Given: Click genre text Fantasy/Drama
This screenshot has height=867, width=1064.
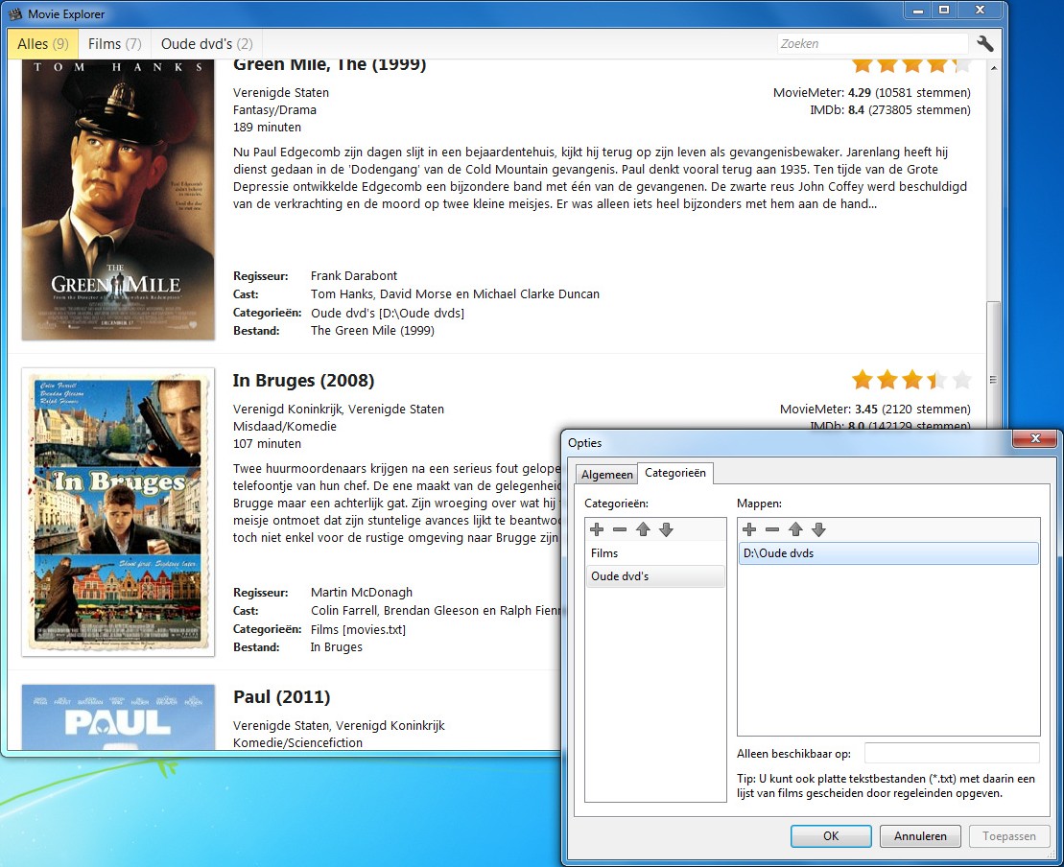Looking at the screenshot, I should (274, 110).
